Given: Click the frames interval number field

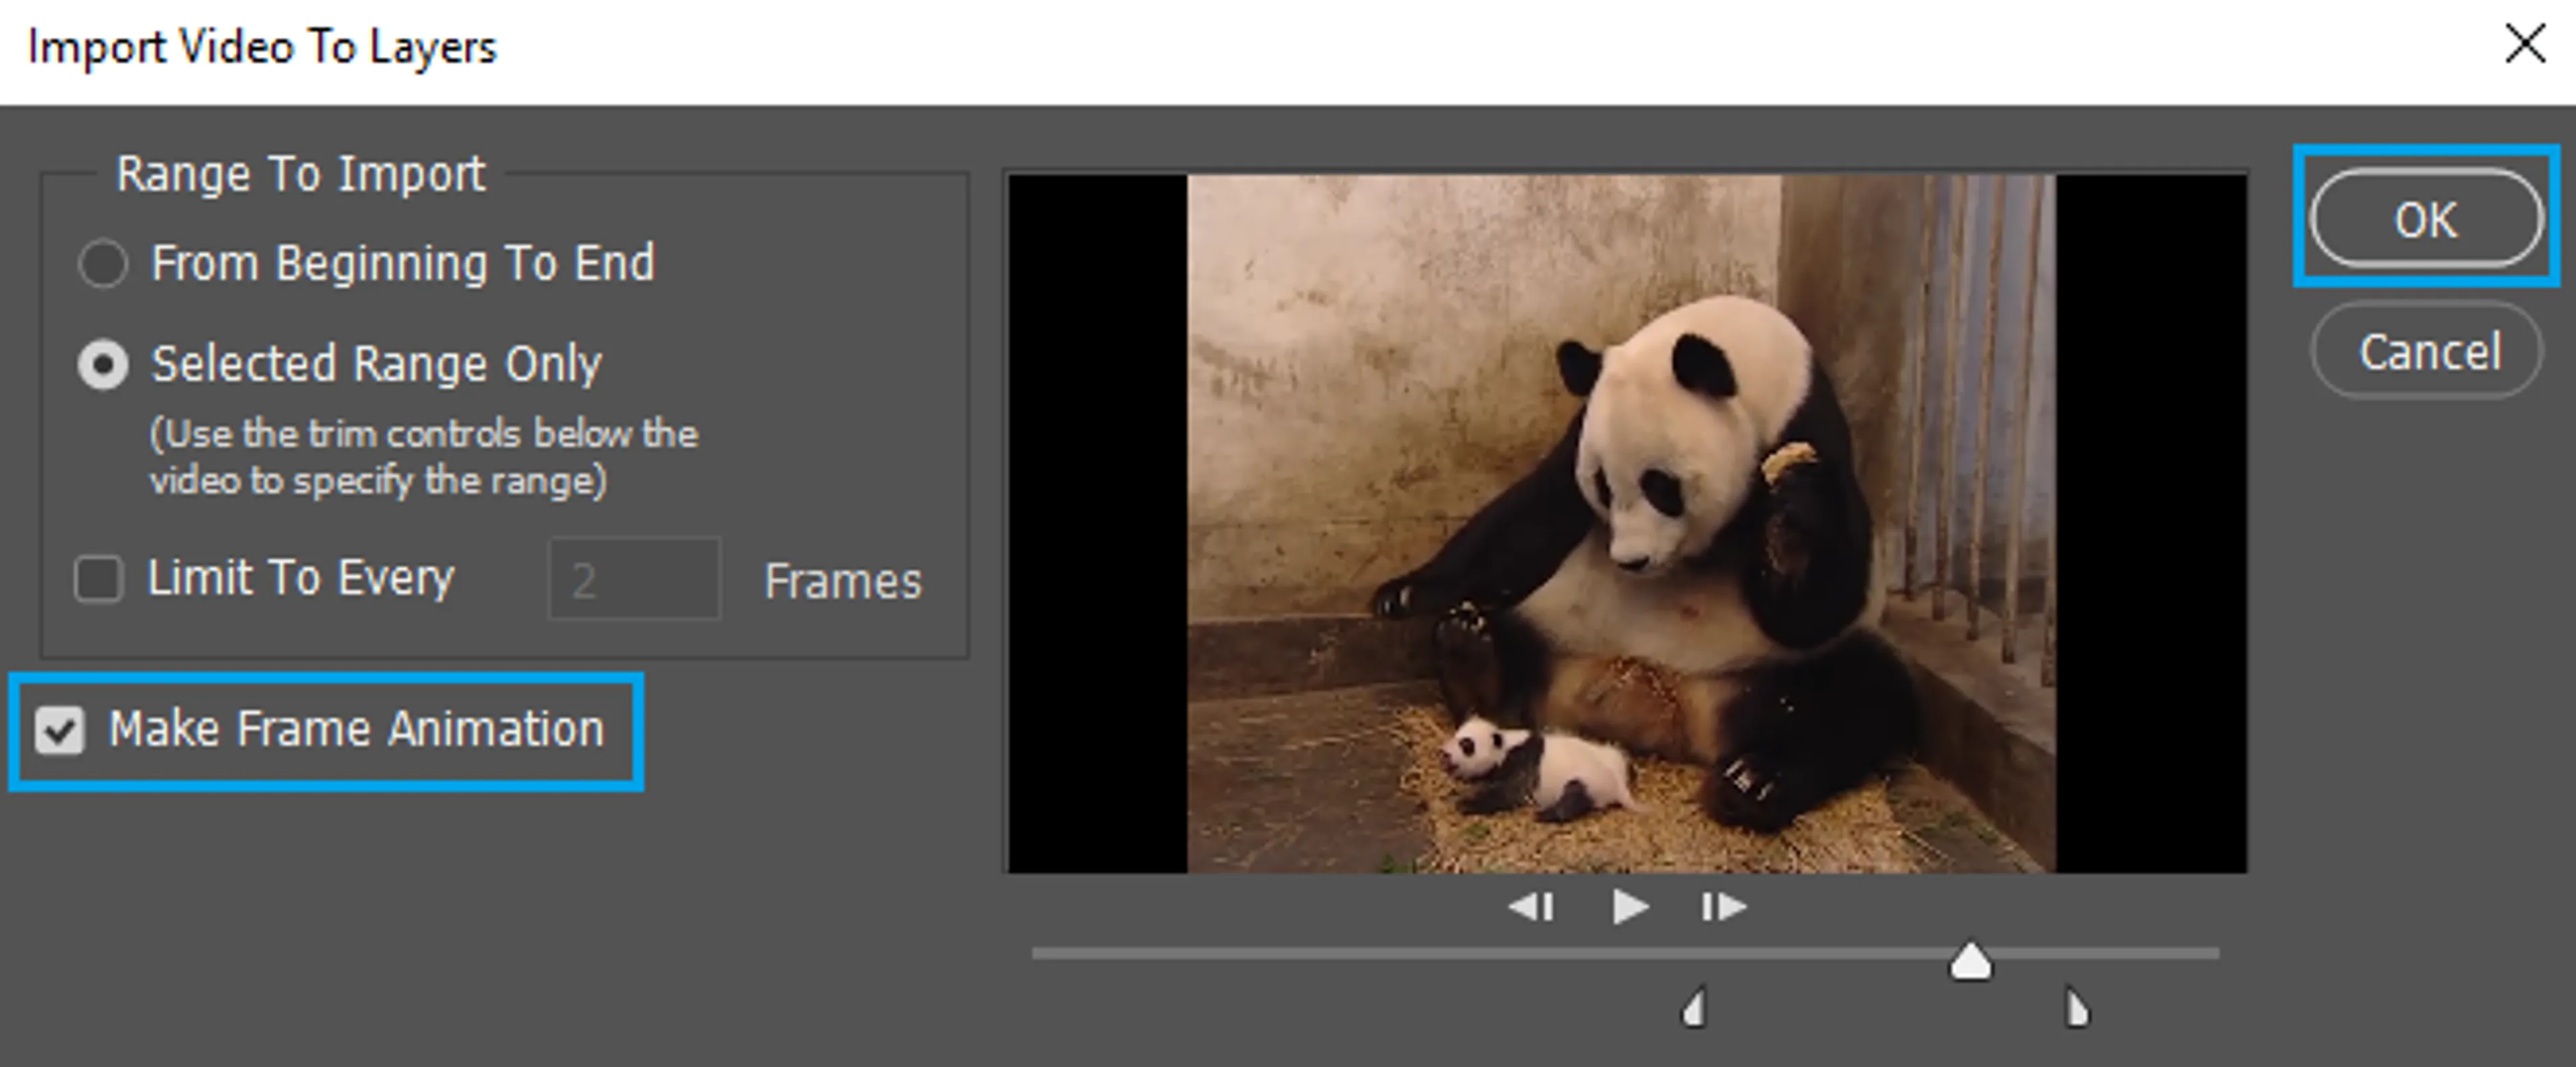Looking at the screenshot, I should click(x=634, y=579).
